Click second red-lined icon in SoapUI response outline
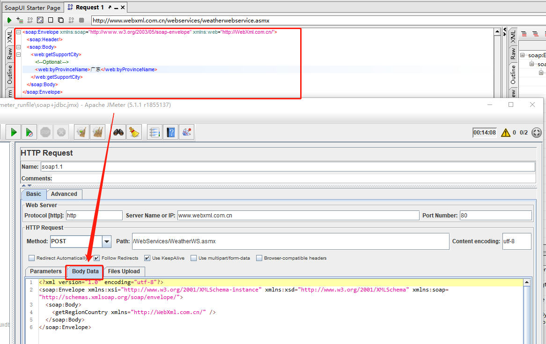This screenshot has width=546, height=344. (536, 34)
